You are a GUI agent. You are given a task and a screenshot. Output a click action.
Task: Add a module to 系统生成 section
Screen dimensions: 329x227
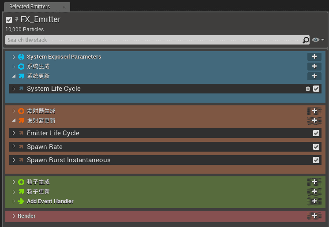[x=314, y=67]
